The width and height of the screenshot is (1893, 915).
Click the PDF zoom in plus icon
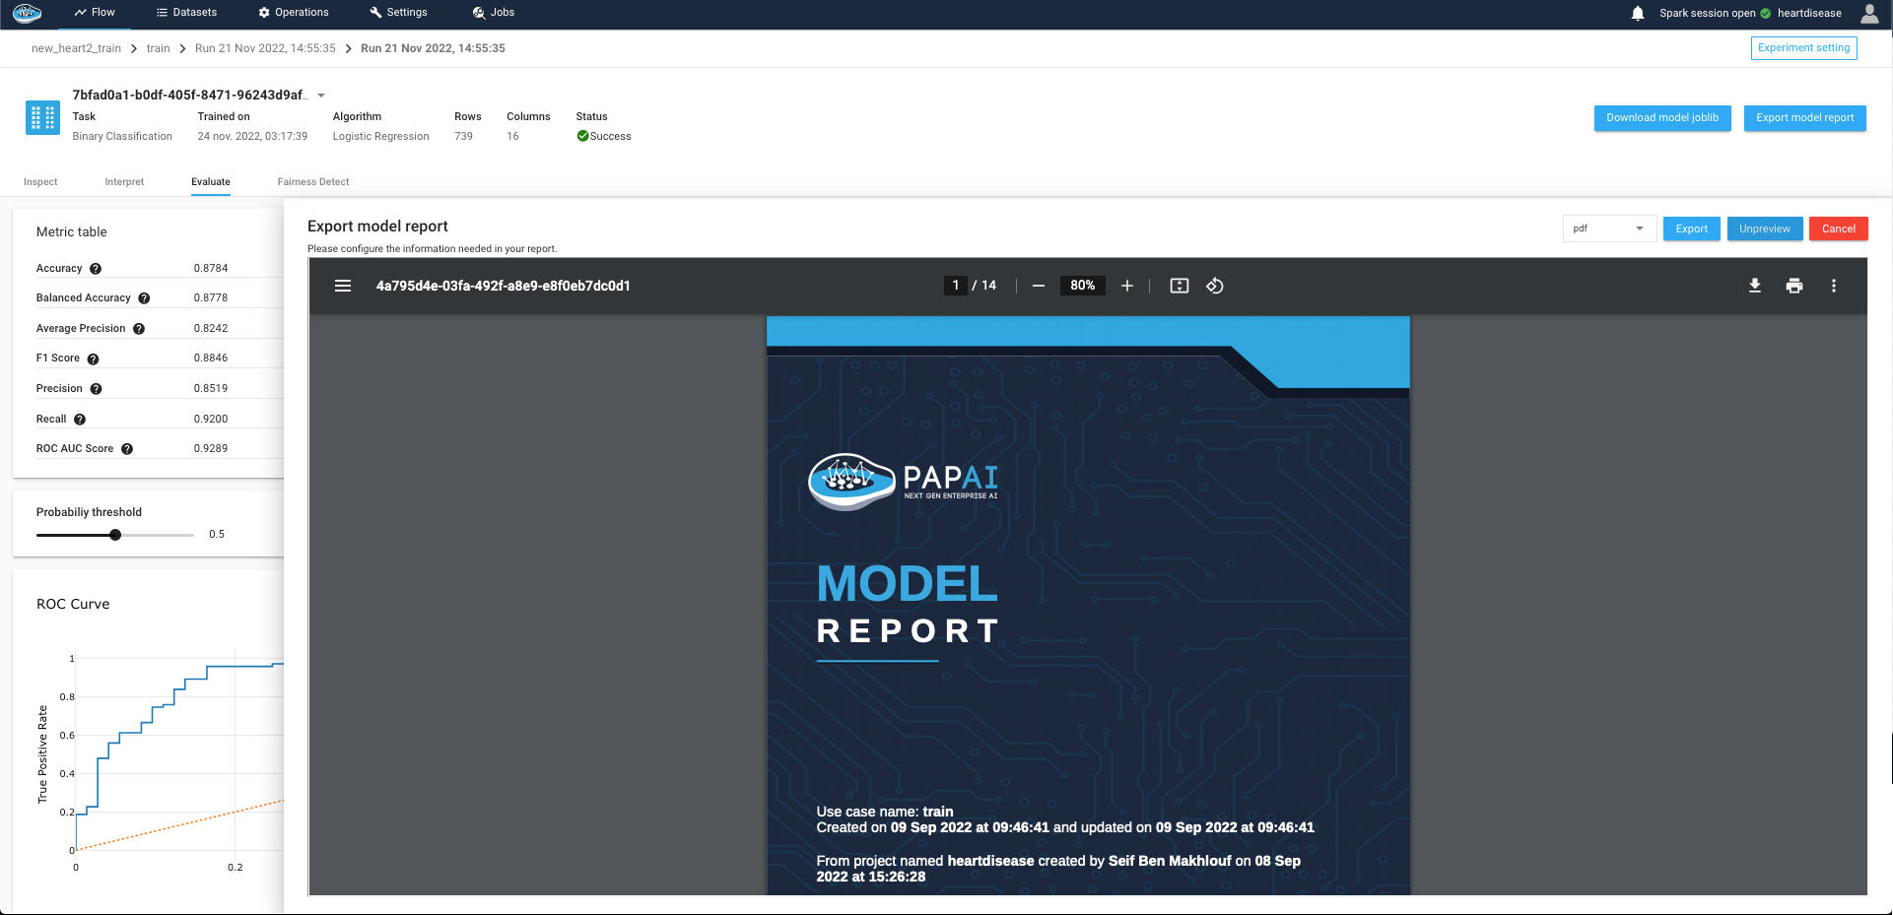tap(1127, 286)
